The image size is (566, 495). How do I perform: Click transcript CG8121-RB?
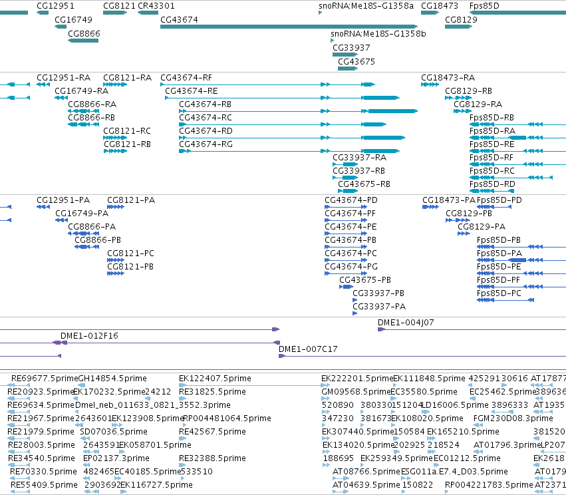(116, 151)
